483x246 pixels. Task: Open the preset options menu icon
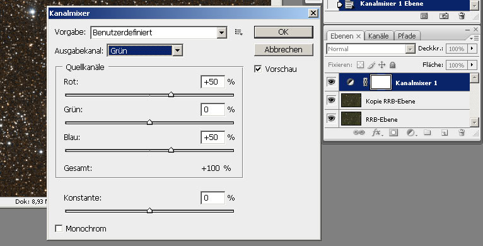pos(239,32)
